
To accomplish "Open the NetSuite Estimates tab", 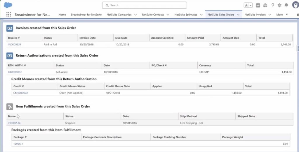I will tap(186, 15).
